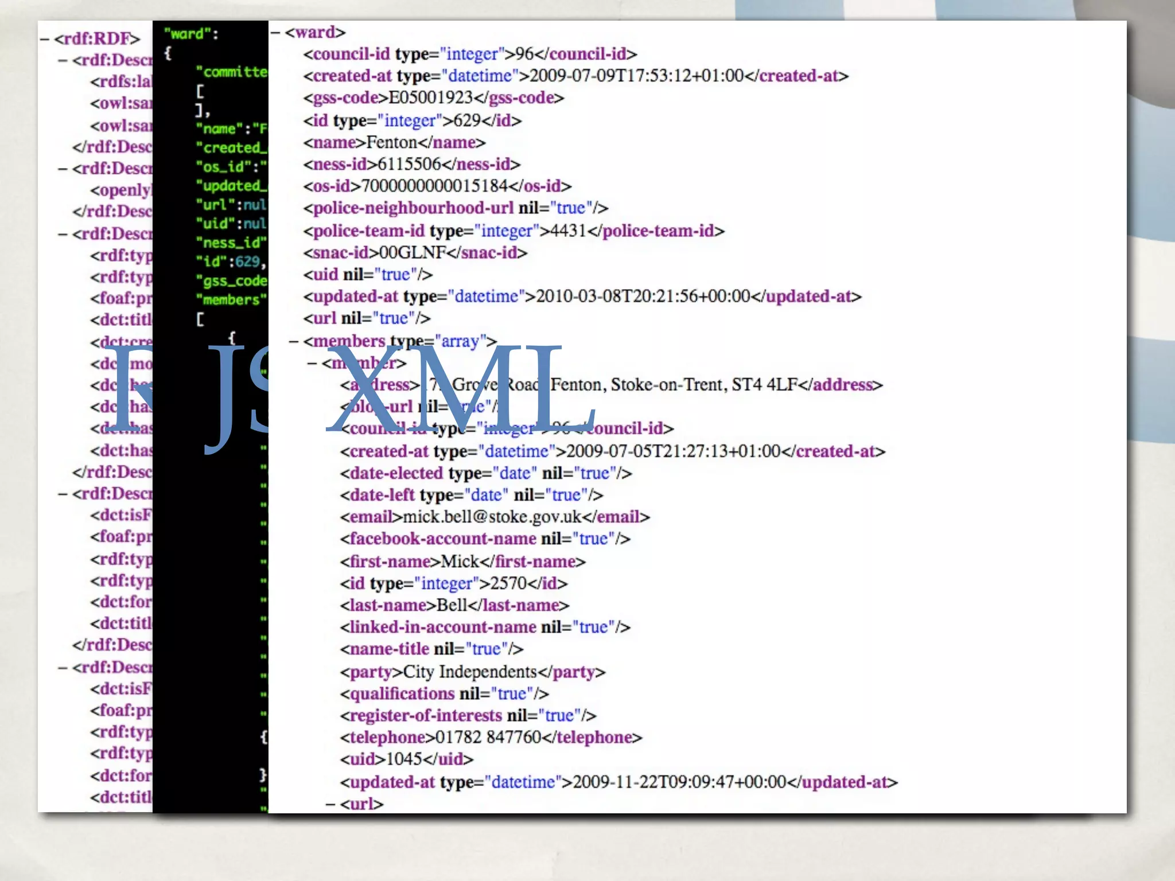
Task: Click the qualifications nil line
Action: tap(445, 693)
